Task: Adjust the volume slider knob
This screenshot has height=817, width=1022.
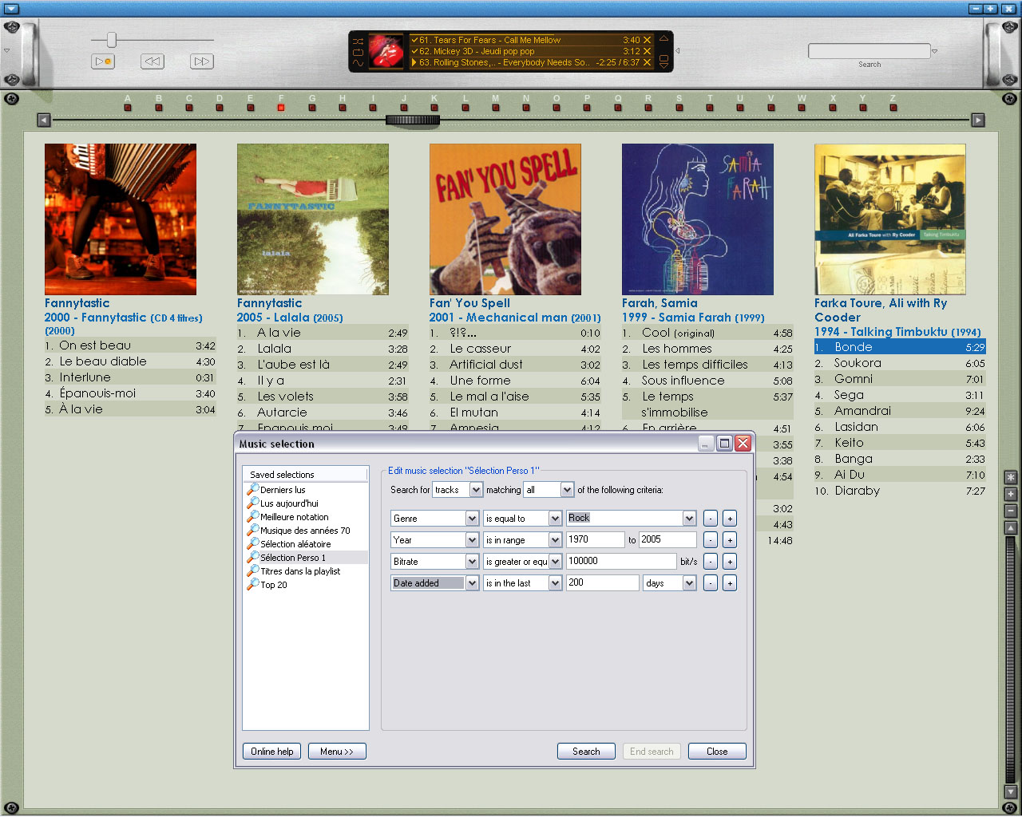Action: tap(112, 39)
